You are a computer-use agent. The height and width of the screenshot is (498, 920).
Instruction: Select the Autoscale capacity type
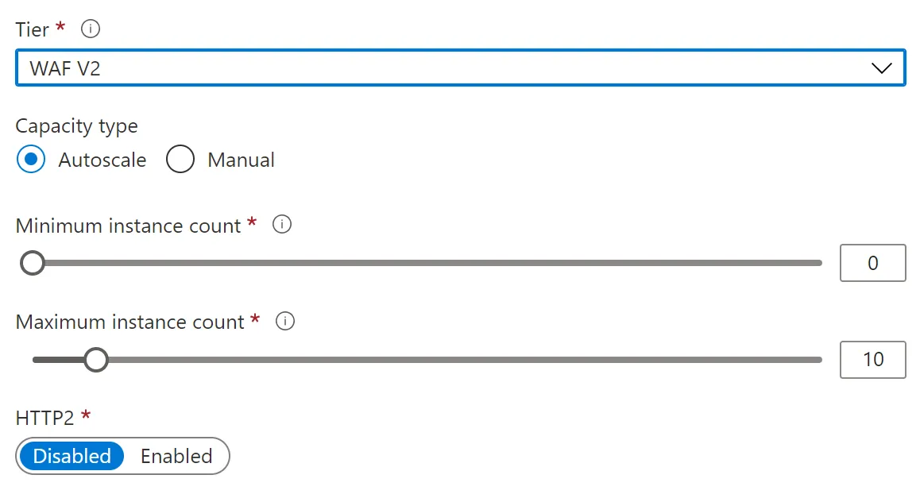(32, 160)
